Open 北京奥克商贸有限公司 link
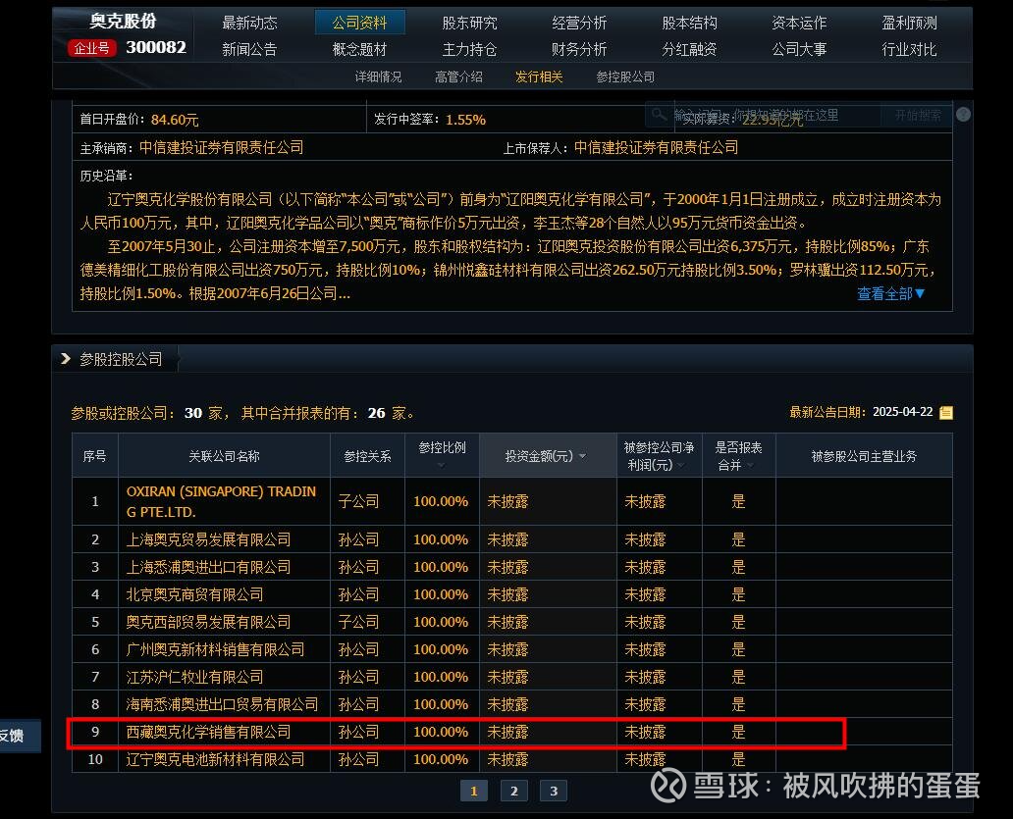This screenshot has height=819, width=1013. point(194,594)
